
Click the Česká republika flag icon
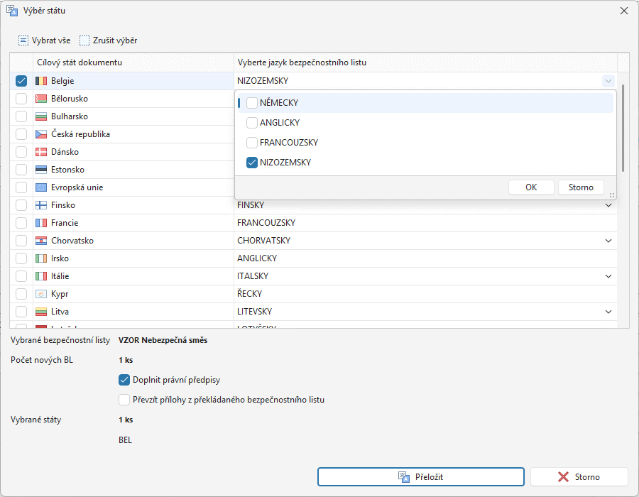coord(41,134)
